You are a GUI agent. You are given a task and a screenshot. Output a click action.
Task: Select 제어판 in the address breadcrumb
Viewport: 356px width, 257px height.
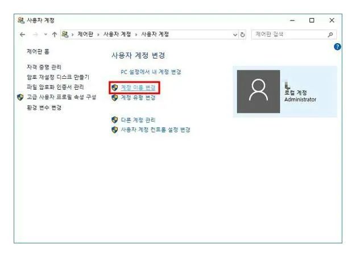(x=85, y=35)
